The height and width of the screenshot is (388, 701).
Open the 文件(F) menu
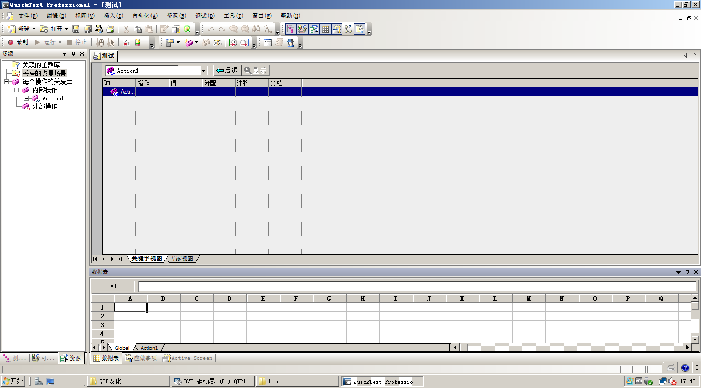tap(28, 16)
